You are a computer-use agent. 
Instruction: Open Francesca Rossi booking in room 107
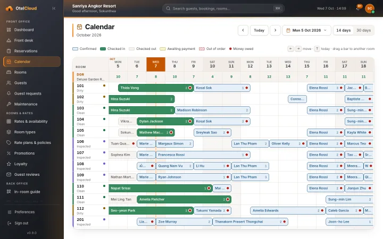[x=203, y=155]
